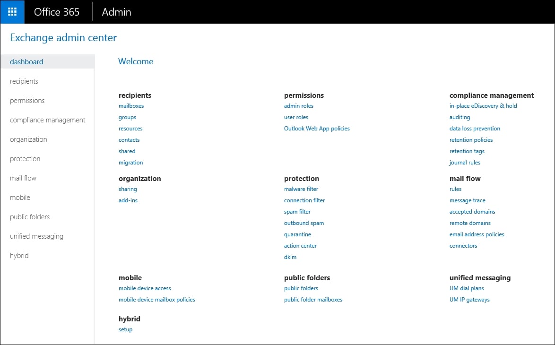Go to mail flow in the sidebar
This screenshot has width=555, height=345.
pos(23,178)
